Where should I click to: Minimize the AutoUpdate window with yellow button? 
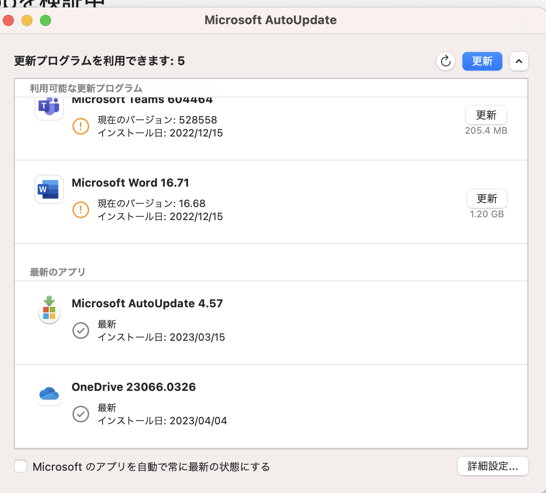coord(27,20)
